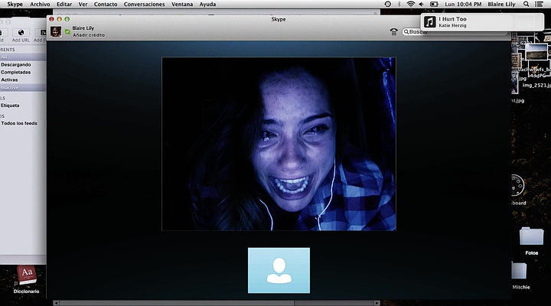Viewport: 551px width, 306px height.
Task: Click the Add URL toolbar button
Action: pos(21,35)
